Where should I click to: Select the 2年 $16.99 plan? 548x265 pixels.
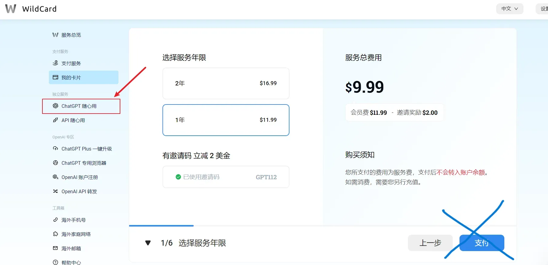(226, 83)
